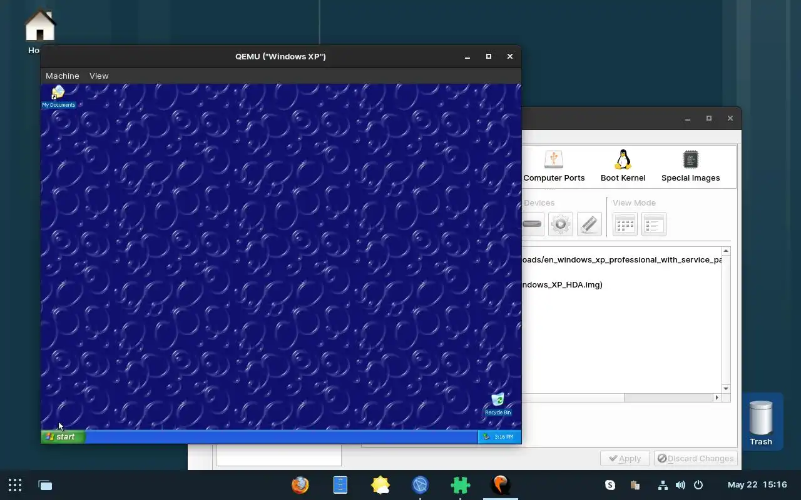This screenshot has width=801, height=500.
Task: Click the XP system tray notification icon
Action: [486, 437]
